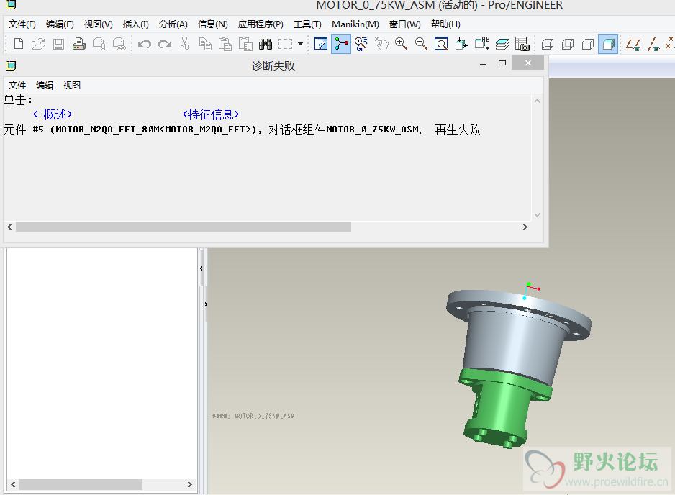This screenshot has height=495, width=675.
Task: Paste from clipboard icon
Action: 225,44
